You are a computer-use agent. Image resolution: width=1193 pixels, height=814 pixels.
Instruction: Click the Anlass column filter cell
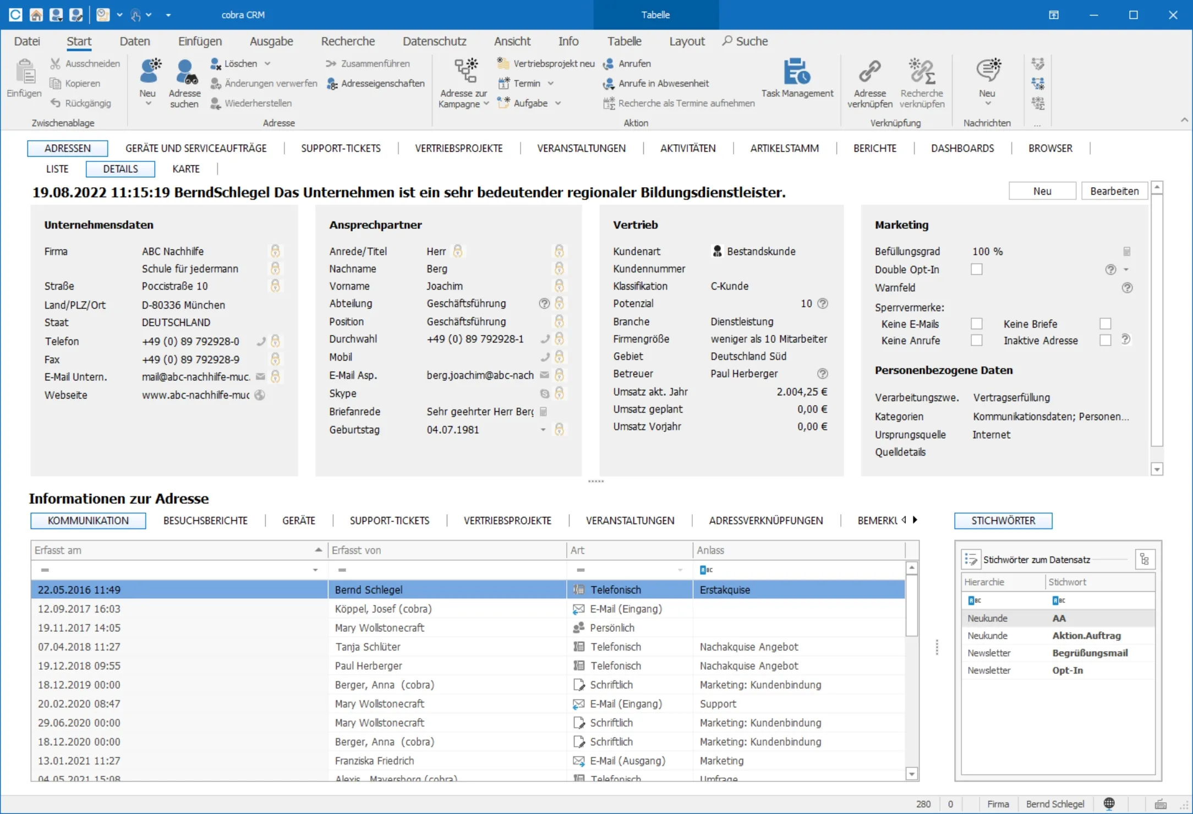click(x=799, y=570)
